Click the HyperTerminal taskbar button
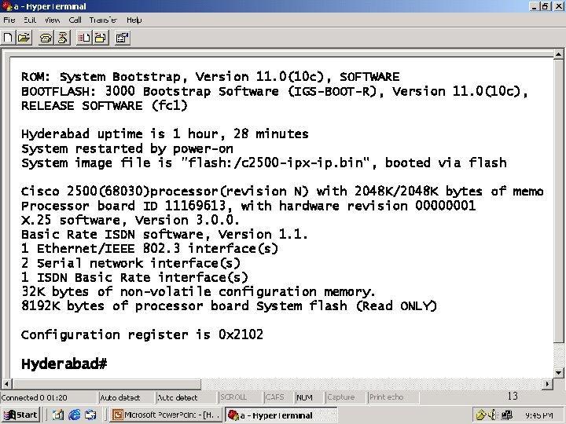The height and width of the screenshot is (424, 566). point(281,415)
